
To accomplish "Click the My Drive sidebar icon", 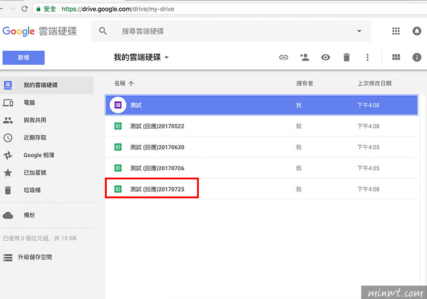I will coord(8,85).
